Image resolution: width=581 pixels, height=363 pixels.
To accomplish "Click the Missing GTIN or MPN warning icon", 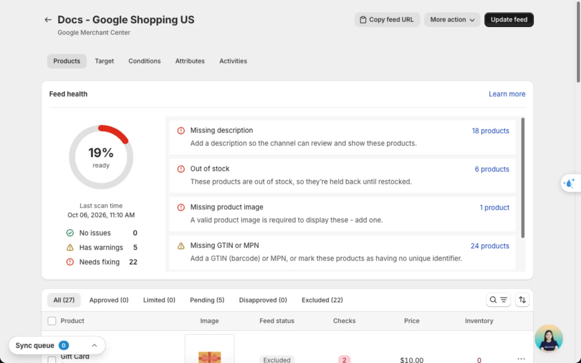I will (181, 246).
